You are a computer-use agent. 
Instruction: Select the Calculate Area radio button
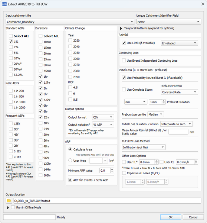point(70,149)
